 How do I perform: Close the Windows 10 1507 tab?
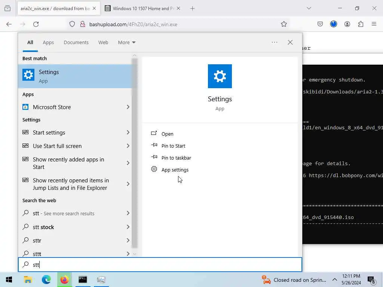[178, 9]
